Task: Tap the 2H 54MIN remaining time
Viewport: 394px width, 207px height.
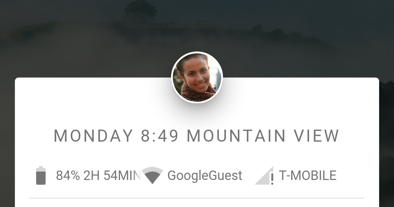Action: 112,176
